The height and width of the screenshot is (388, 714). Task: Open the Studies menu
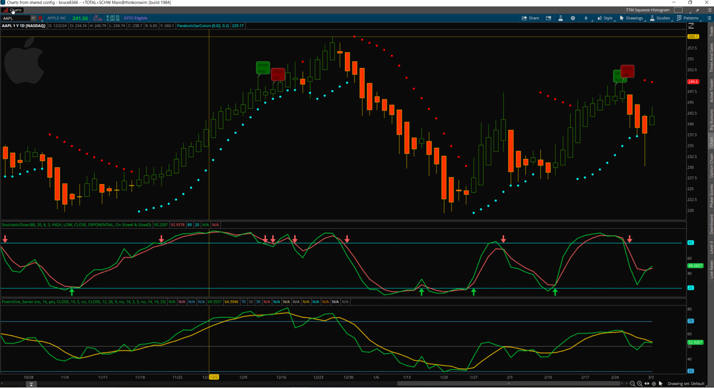point(660,18)
